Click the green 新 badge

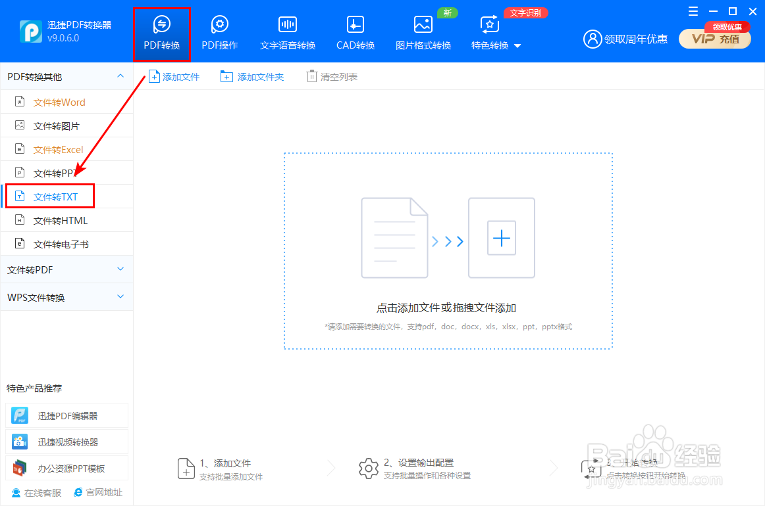click(x=448, y=12)
